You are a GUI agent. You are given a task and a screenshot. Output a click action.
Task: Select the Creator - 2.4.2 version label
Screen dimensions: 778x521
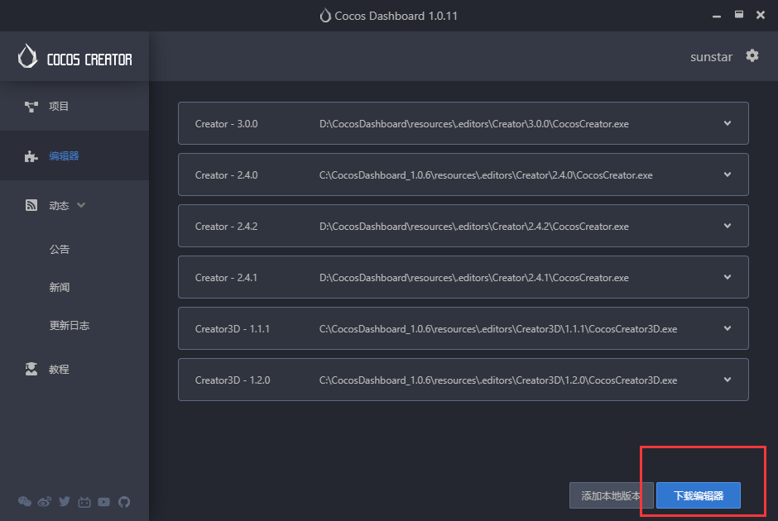[x=226, y=227]
